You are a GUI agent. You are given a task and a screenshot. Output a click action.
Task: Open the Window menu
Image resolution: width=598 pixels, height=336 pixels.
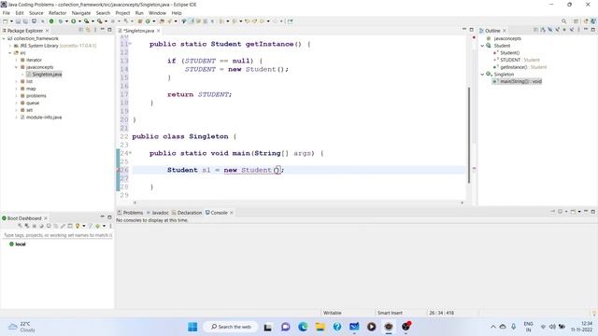click(157, 13)
